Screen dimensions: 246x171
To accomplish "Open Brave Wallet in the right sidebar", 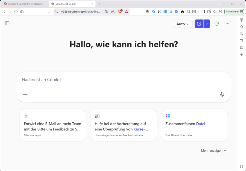I will coord(241,41).
